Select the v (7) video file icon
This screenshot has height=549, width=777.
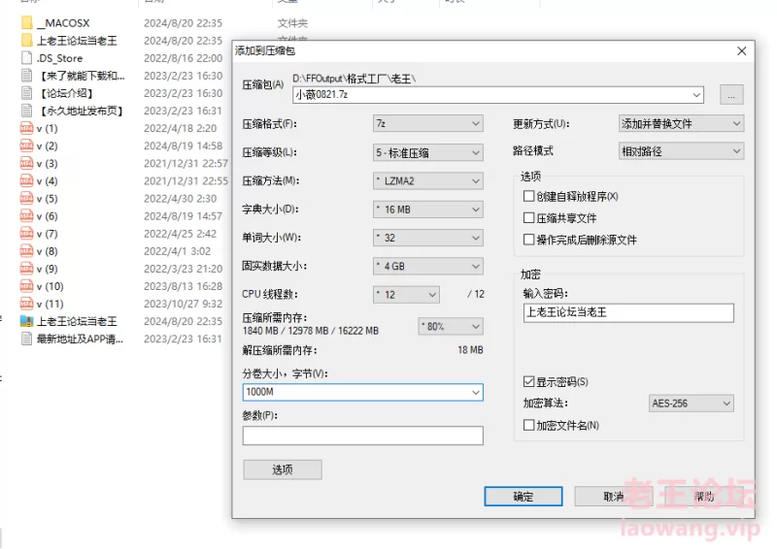27,234
